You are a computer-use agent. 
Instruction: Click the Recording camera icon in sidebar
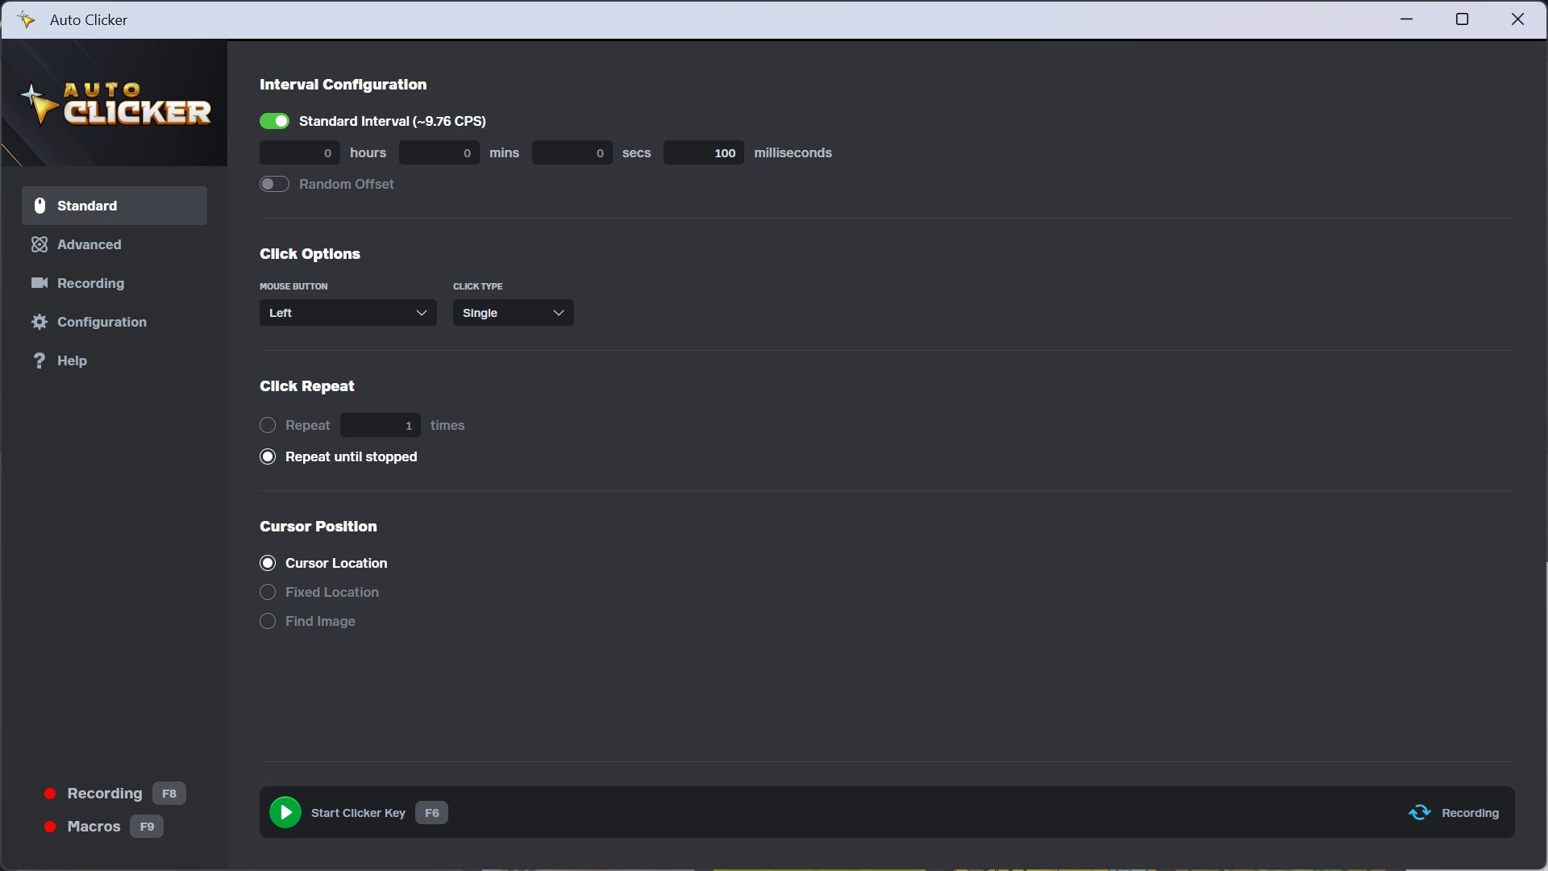click(x=39, y=283)
